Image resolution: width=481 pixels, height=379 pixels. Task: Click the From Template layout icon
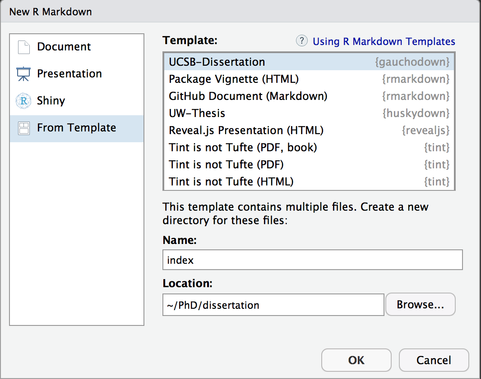point(23,128)
